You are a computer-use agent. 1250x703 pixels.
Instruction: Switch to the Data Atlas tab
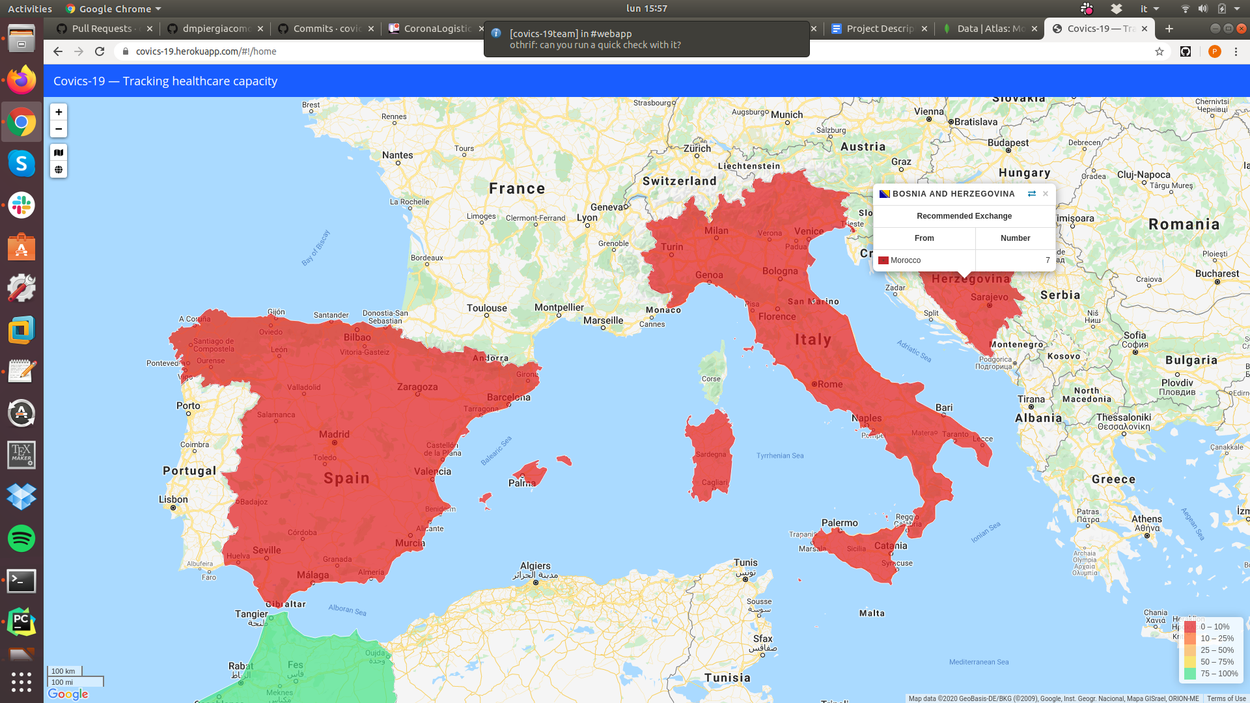click(x=988, y=29)
